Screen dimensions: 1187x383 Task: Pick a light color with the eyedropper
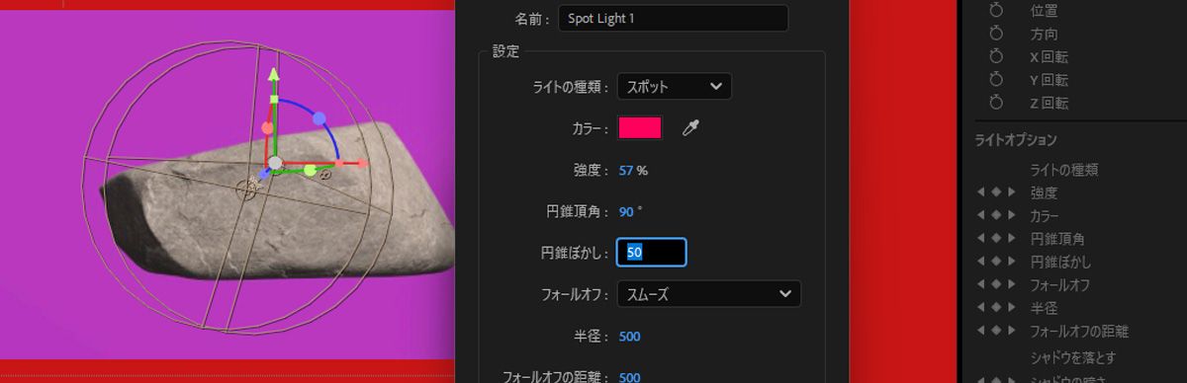click(x=690, y=128)
